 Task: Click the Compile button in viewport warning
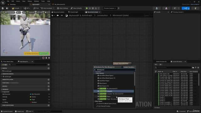tap(44, 54)
